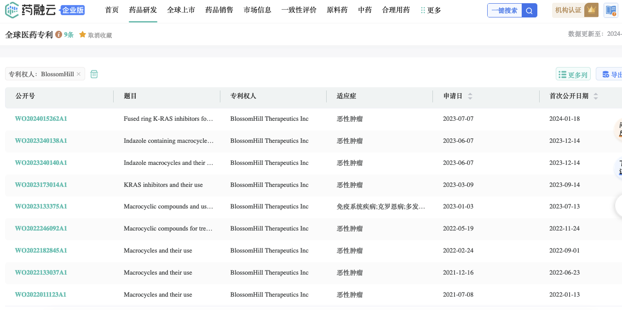Click the star favorite icon
Image resolution: width=622 pixels, height=310 pixels.
pos(83,34)
